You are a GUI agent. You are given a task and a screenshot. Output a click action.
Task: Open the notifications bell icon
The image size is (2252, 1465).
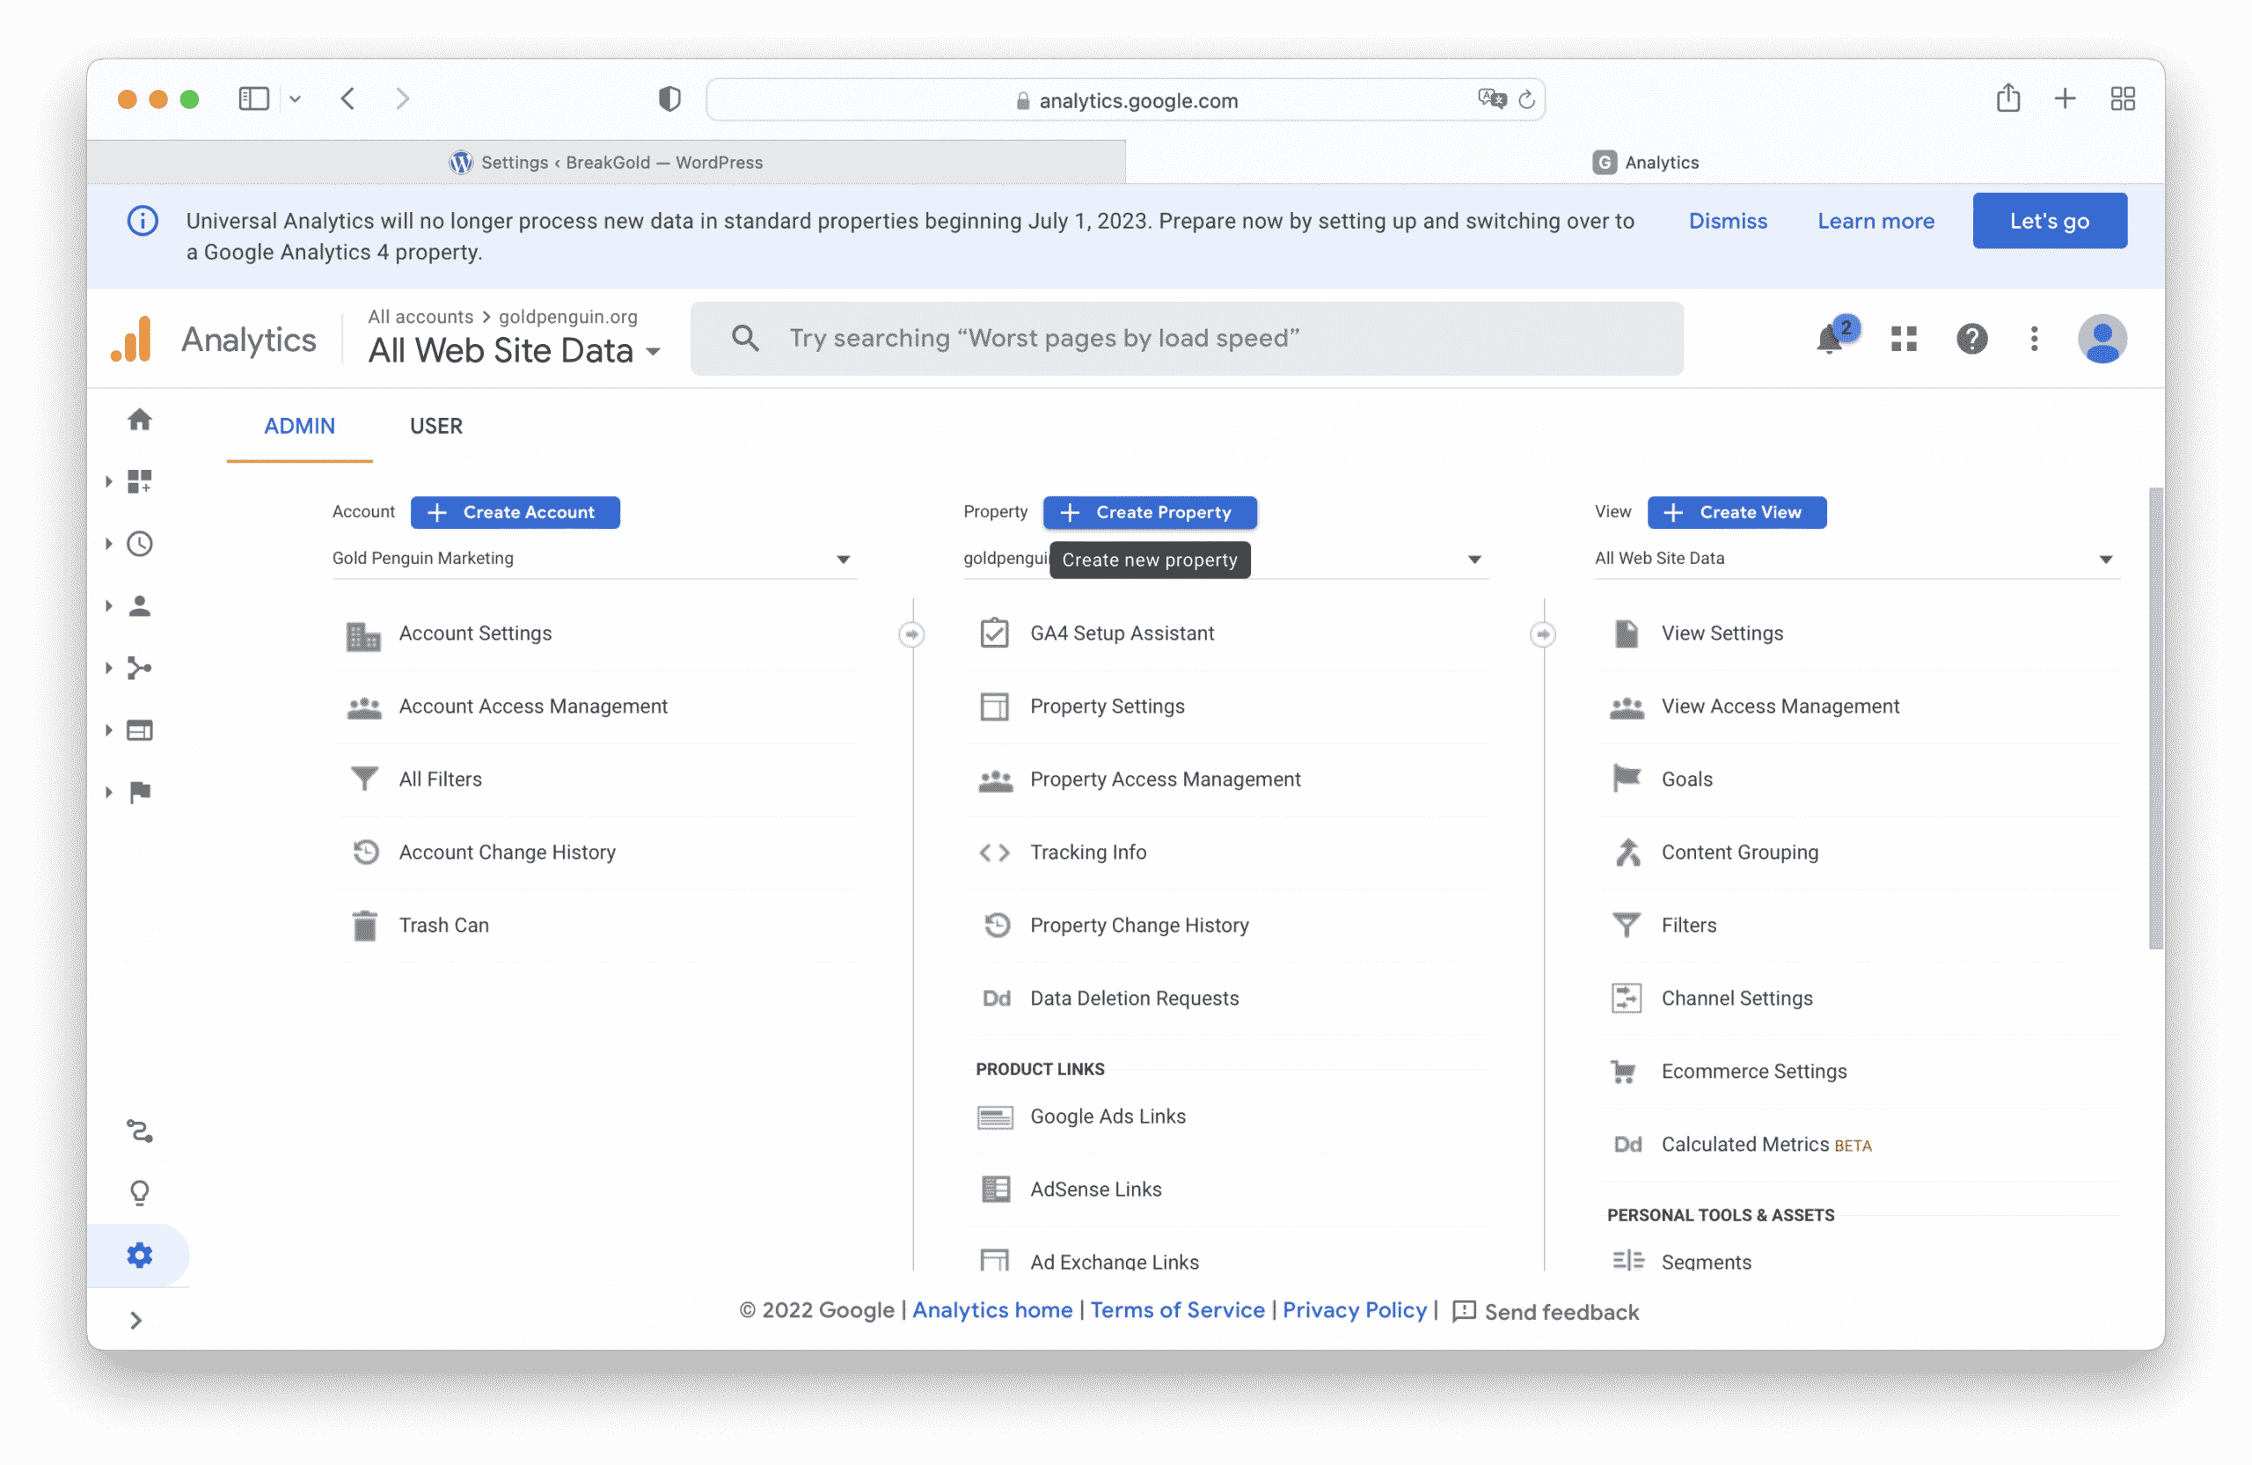tap(1828, 339)
